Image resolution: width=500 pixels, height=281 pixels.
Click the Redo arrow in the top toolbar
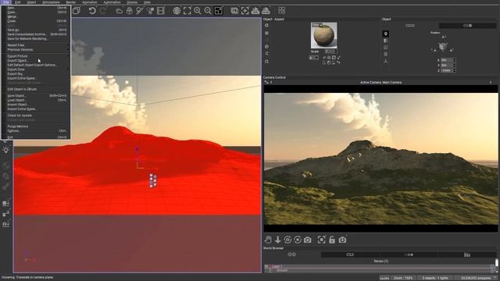click(x=103, y=11)
